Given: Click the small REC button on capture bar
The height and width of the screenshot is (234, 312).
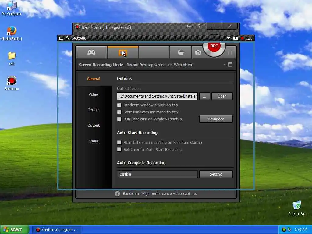Looking at the screenshot, I should [247, 38].
